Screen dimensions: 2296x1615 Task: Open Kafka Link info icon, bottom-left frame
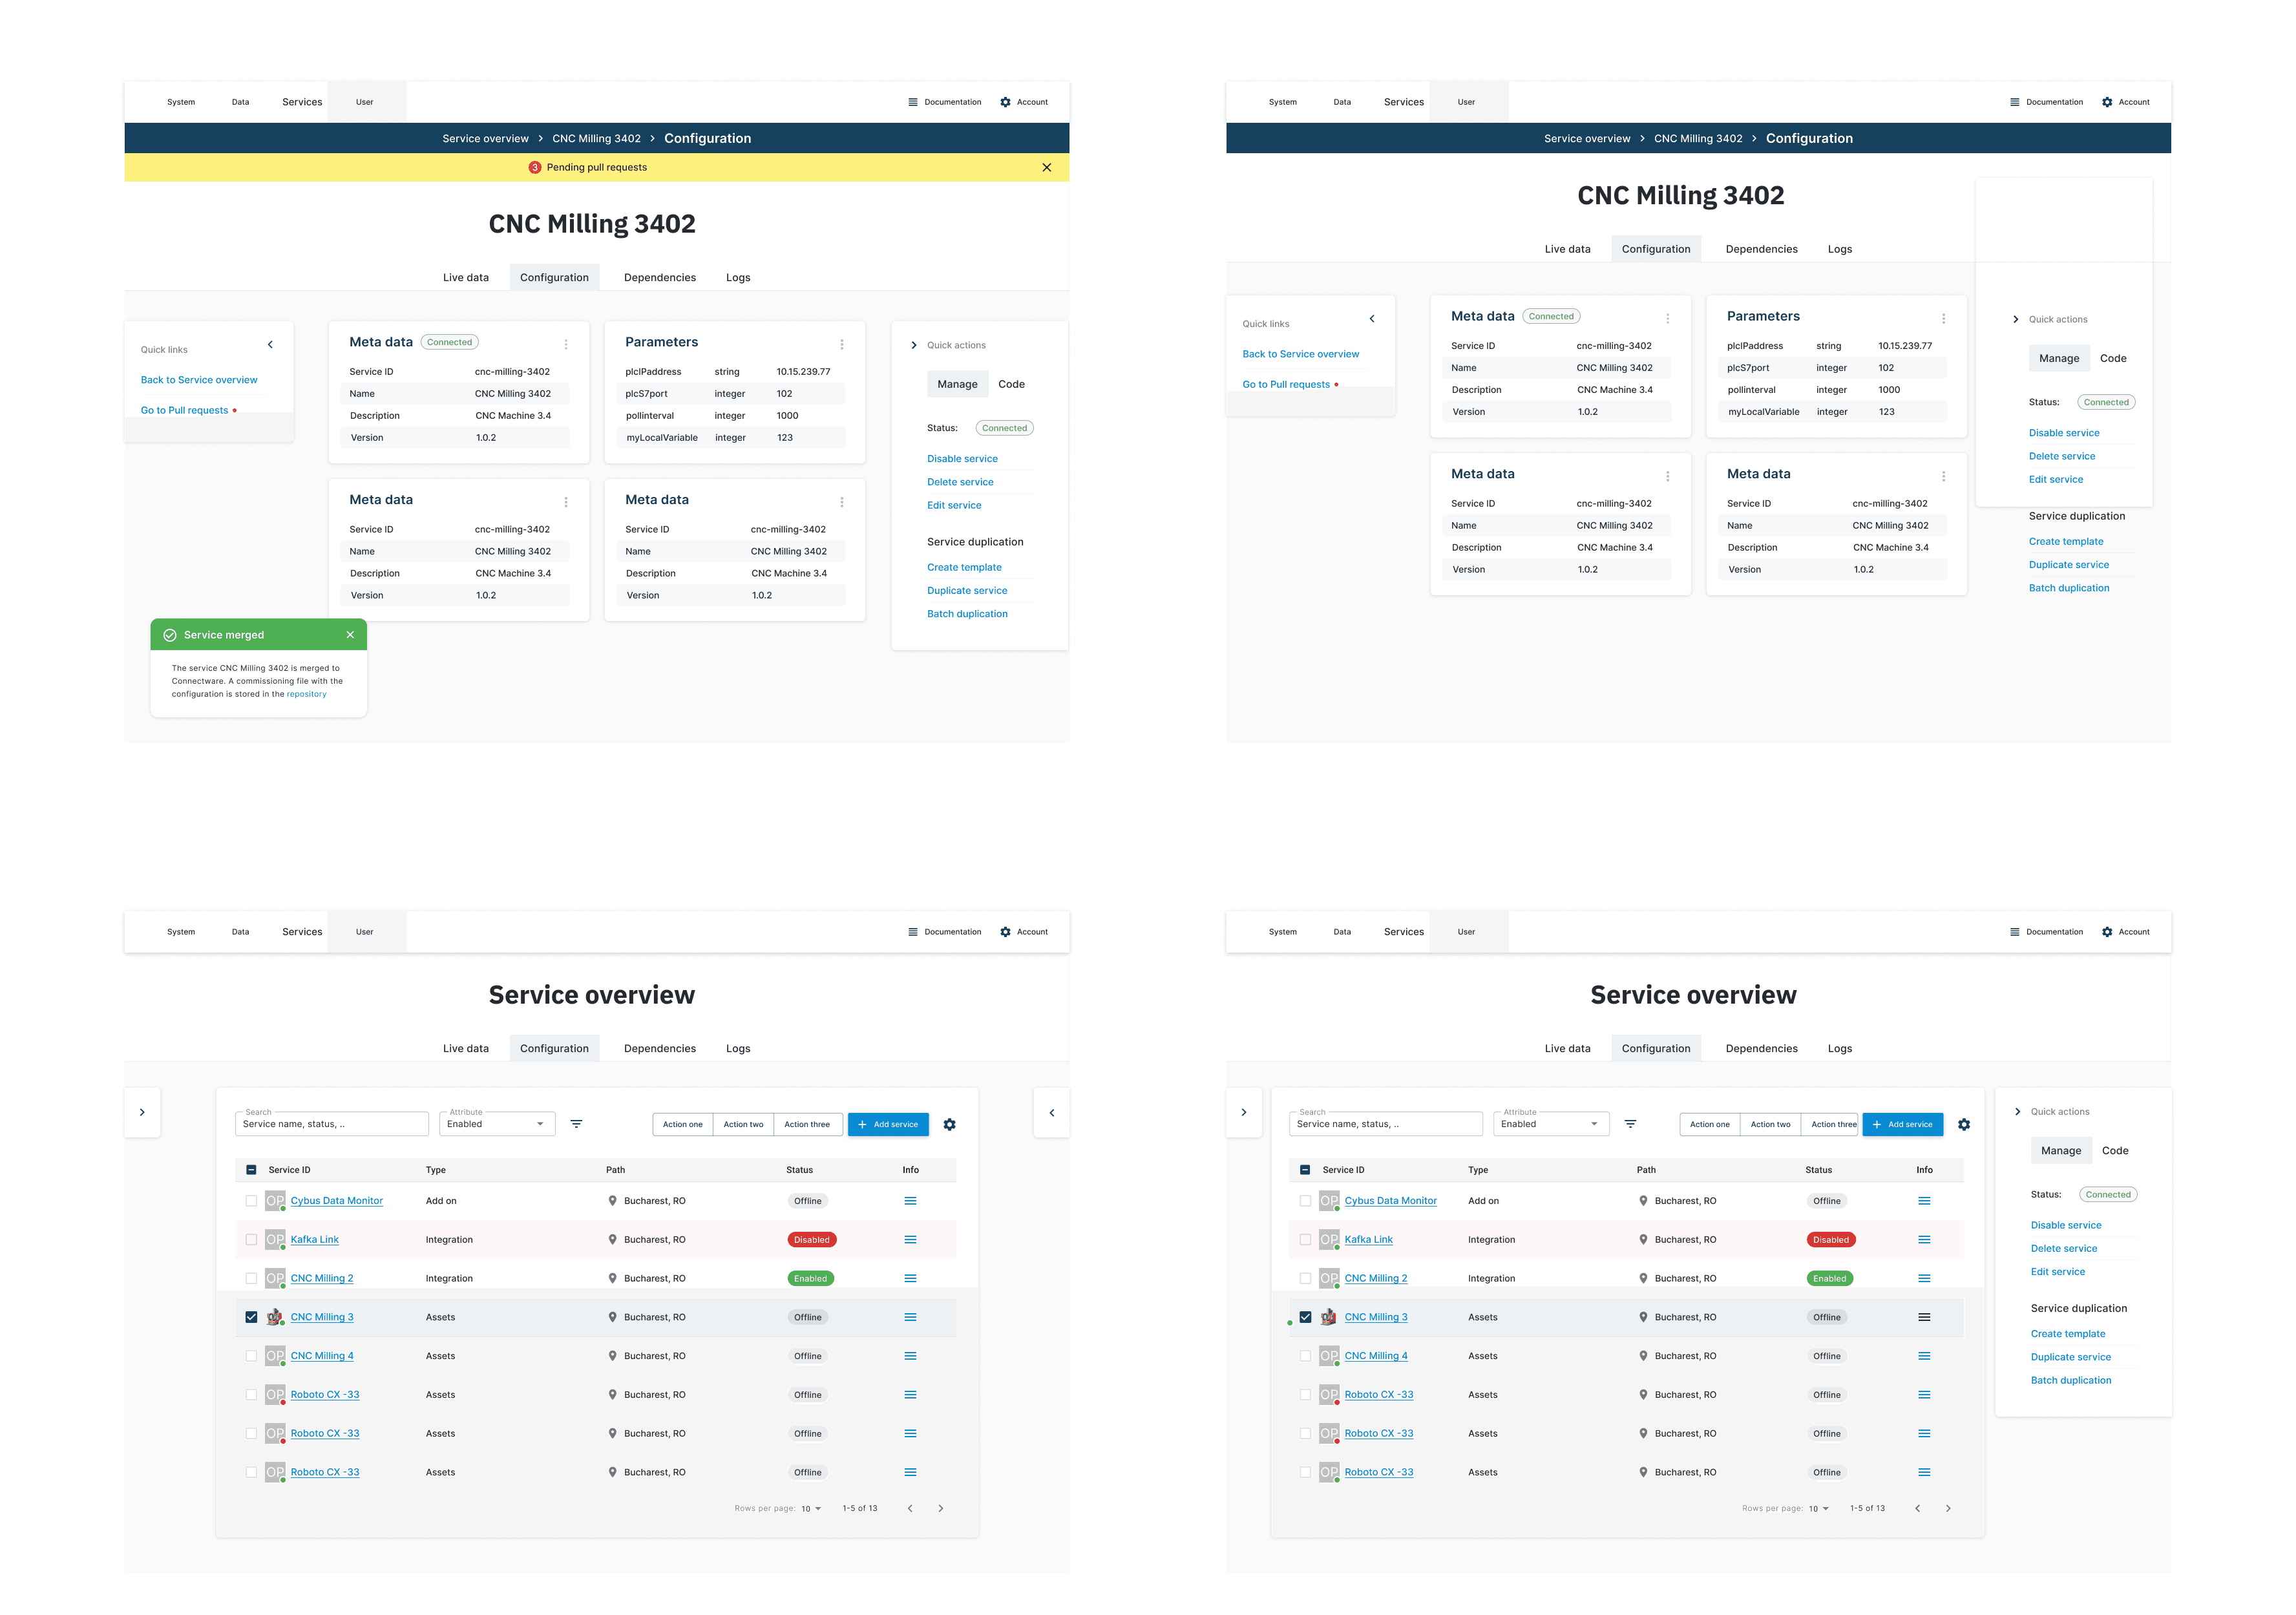910,1240
